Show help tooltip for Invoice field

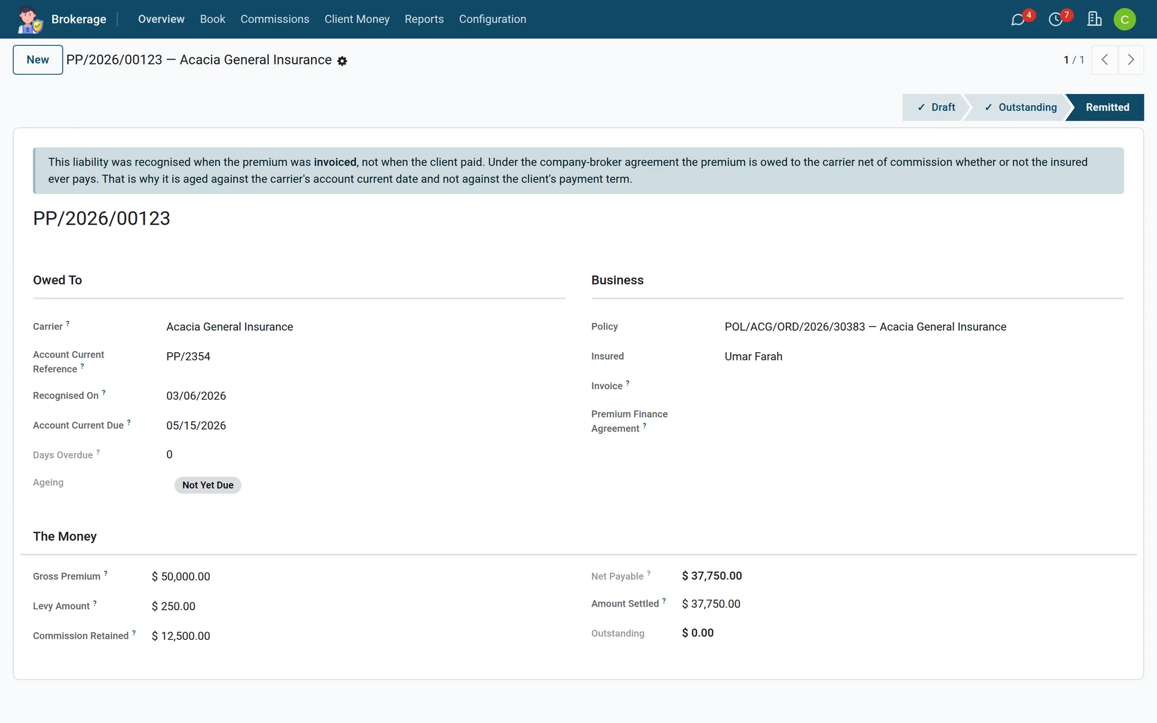click(627, 383)
